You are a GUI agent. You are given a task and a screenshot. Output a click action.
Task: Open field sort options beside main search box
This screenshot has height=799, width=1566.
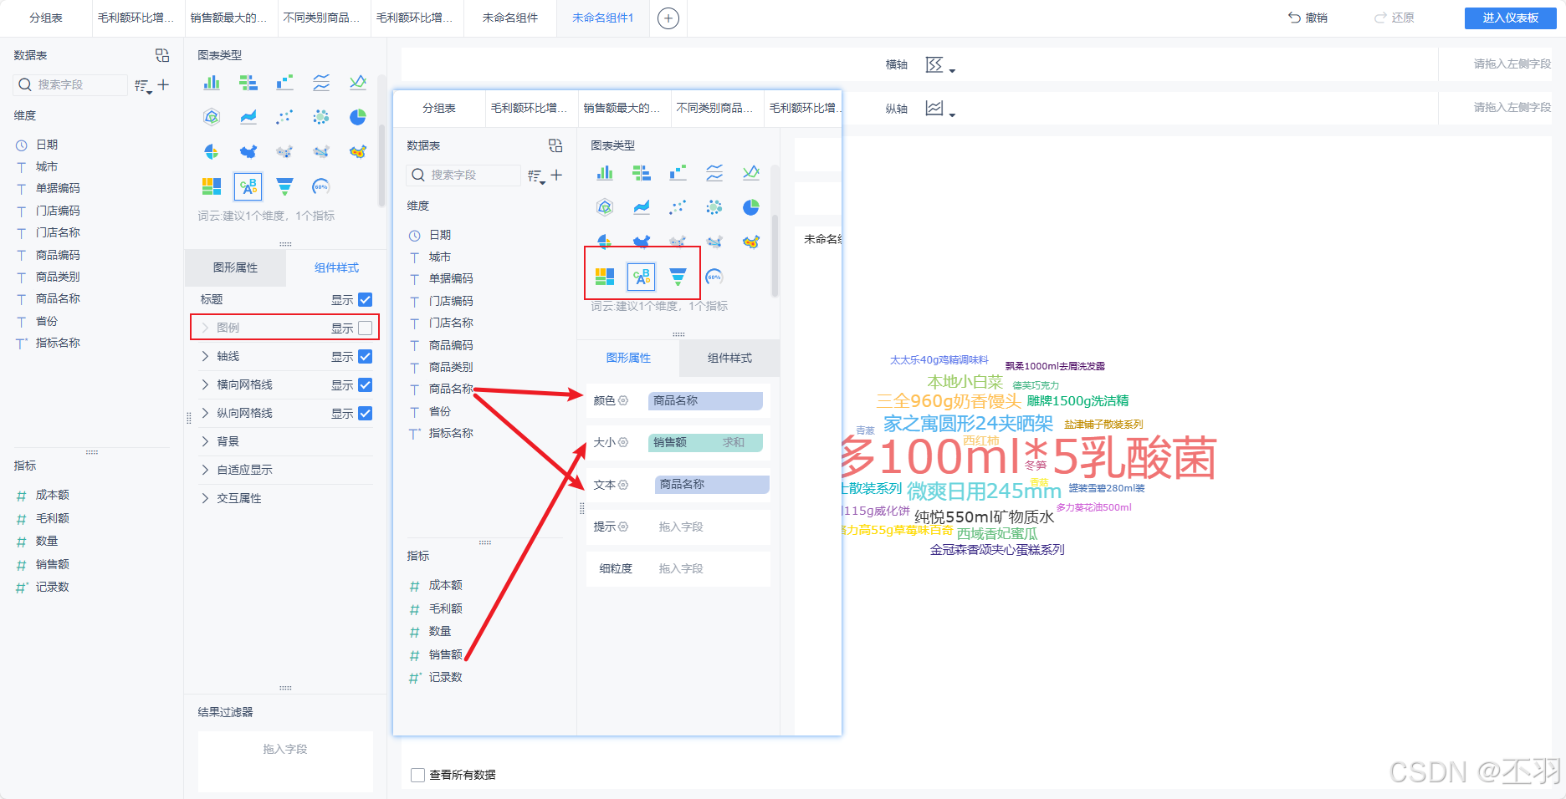point(143,85)
